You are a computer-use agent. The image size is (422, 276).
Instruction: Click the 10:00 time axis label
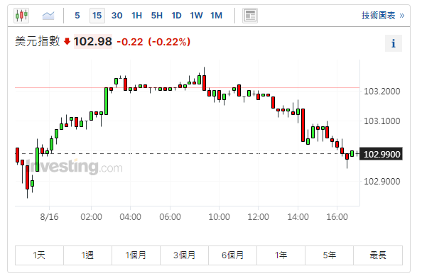click(219, 217)
